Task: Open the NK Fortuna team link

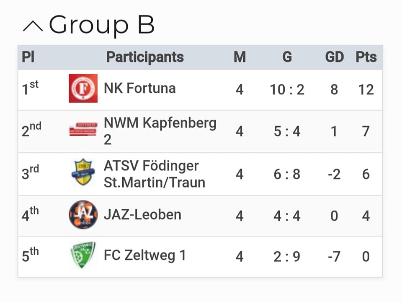Action: point(140,89)
